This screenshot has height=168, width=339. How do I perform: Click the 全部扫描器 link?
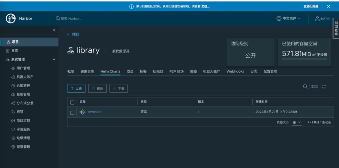(311, 7)
